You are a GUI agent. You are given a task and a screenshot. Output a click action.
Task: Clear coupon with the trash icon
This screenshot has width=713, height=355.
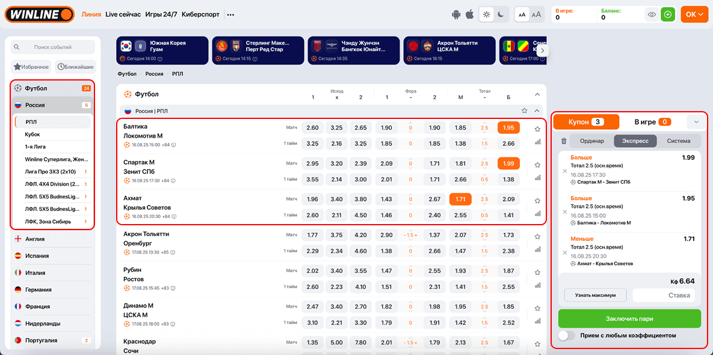tap(564, 141)
